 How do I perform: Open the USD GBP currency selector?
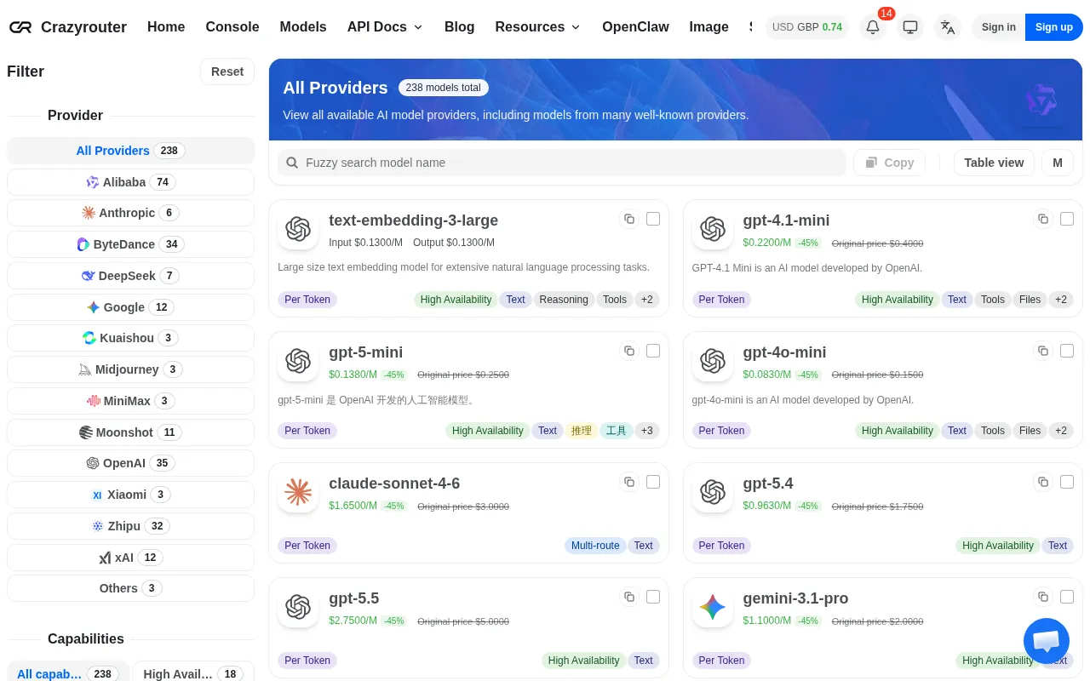pos(807,27)
